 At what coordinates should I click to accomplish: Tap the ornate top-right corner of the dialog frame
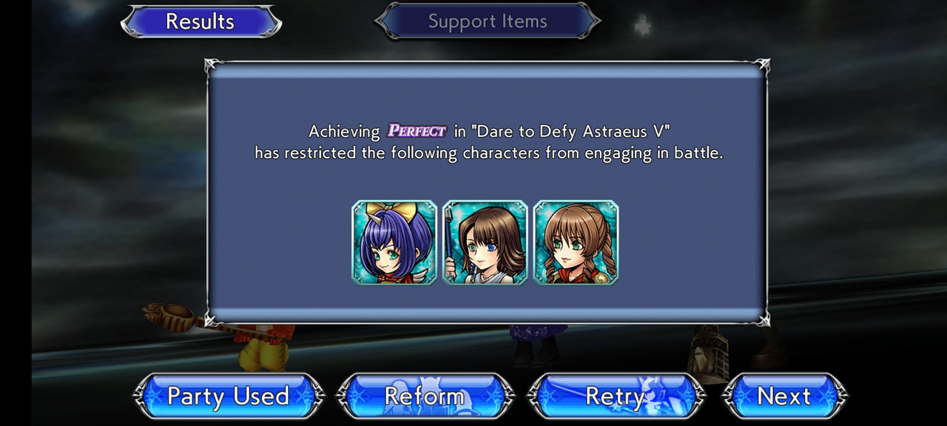tap(761, 67)
